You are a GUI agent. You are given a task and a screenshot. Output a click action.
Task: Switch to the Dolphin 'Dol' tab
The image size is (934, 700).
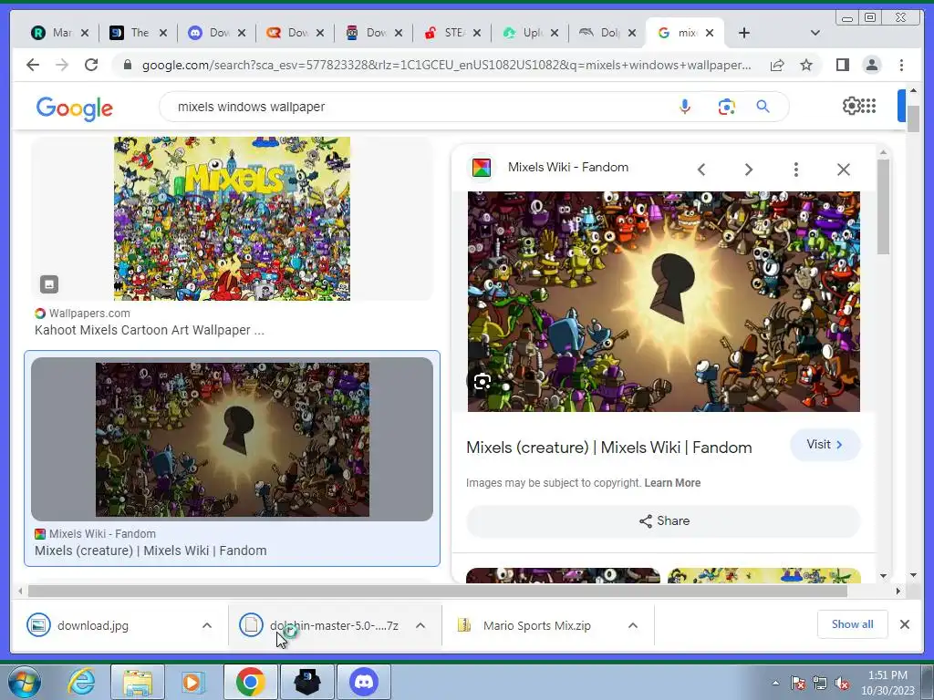(x=602, y=33)
